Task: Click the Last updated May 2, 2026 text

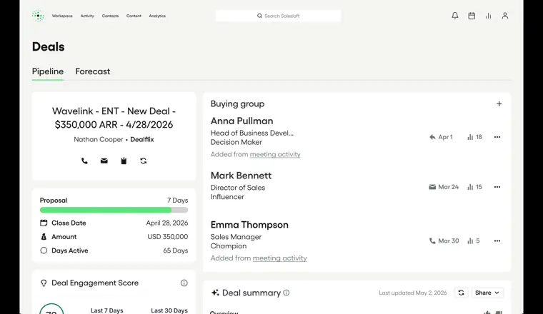Action: 413,293
